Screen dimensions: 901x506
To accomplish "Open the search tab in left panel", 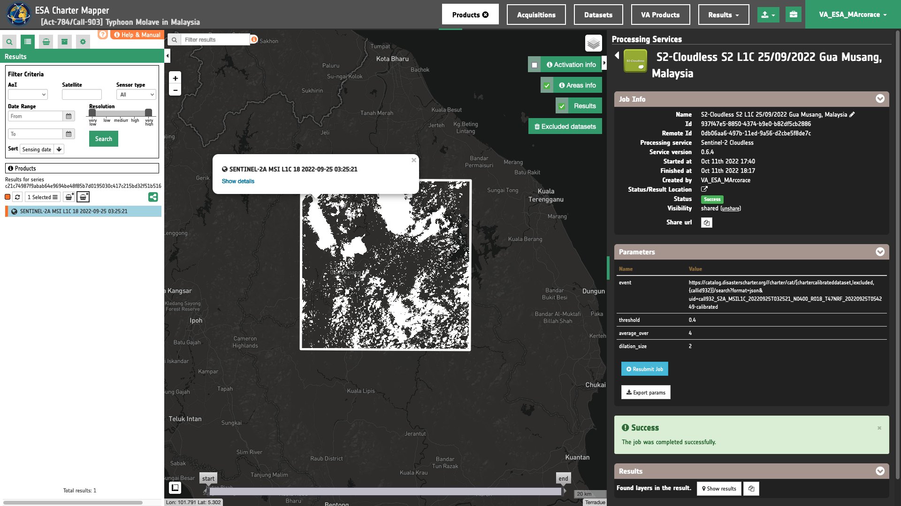I will [9, 42].
